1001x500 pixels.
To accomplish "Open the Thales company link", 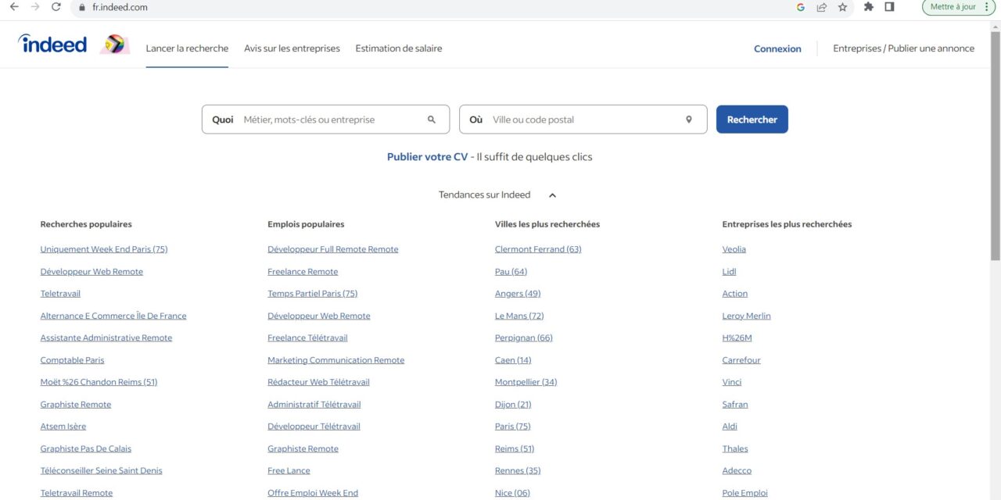I will [x=735, y=448].
